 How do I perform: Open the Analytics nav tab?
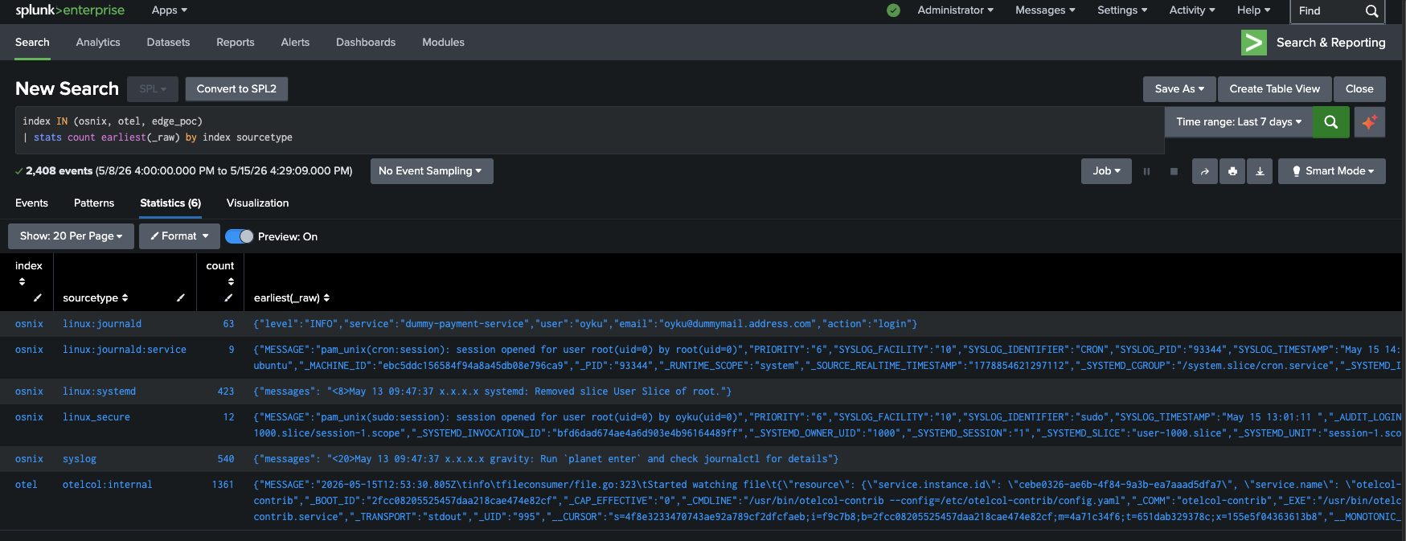98,43
